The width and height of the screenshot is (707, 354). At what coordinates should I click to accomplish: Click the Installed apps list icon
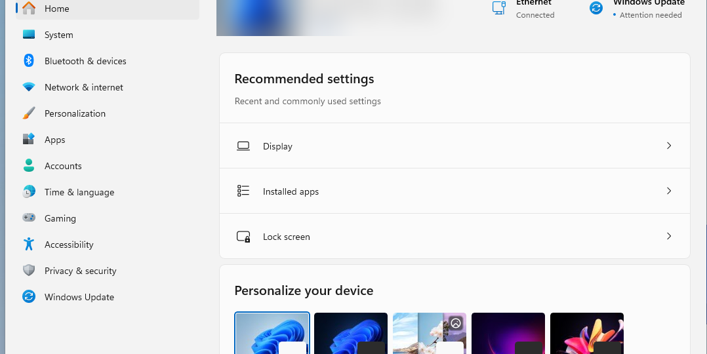(x=243, y=191)
